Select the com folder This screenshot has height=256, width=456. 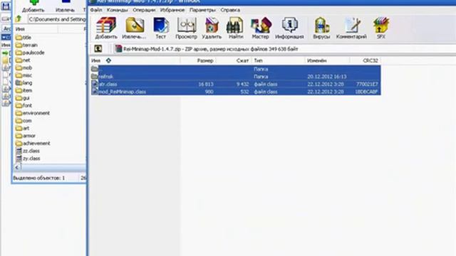click(x=24, y=120)
